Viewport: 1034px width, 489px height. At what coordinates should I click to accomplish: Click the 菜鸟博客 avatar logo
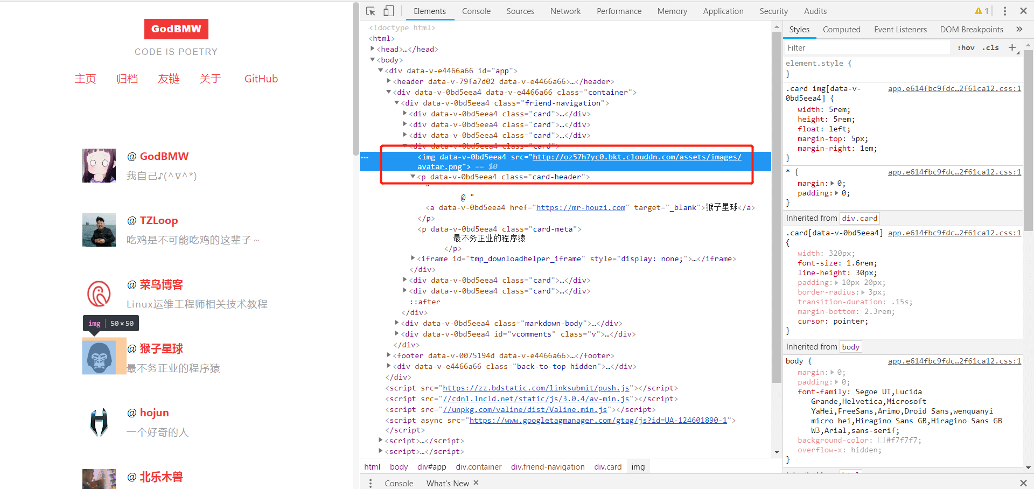(x=99, y=294)
